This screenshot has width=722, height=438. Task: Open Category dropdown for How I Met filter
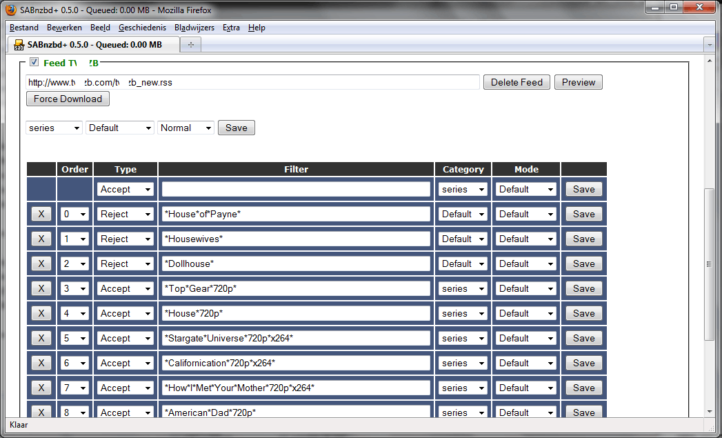pos(463,388)
